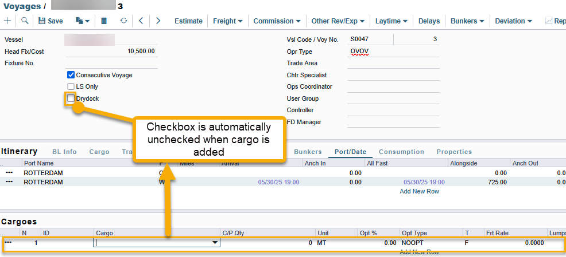Open the copy icon dropdown in toolbar
The width and height of the screenshot is (566, 257).
[x=83, y=21]
